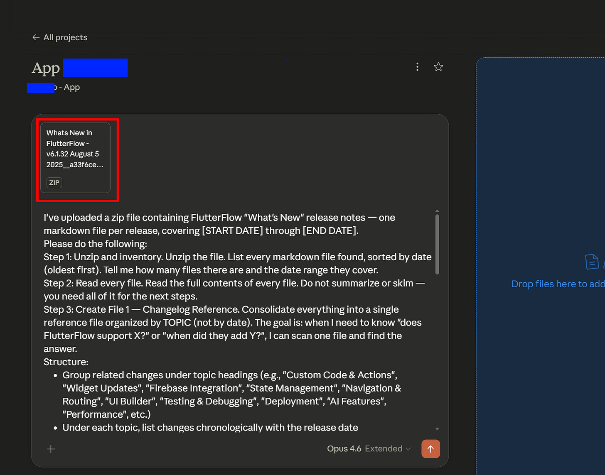Click the 'Please do the following:' line
605x475 pixels.
pyautogui.click(x=95, y=244)
